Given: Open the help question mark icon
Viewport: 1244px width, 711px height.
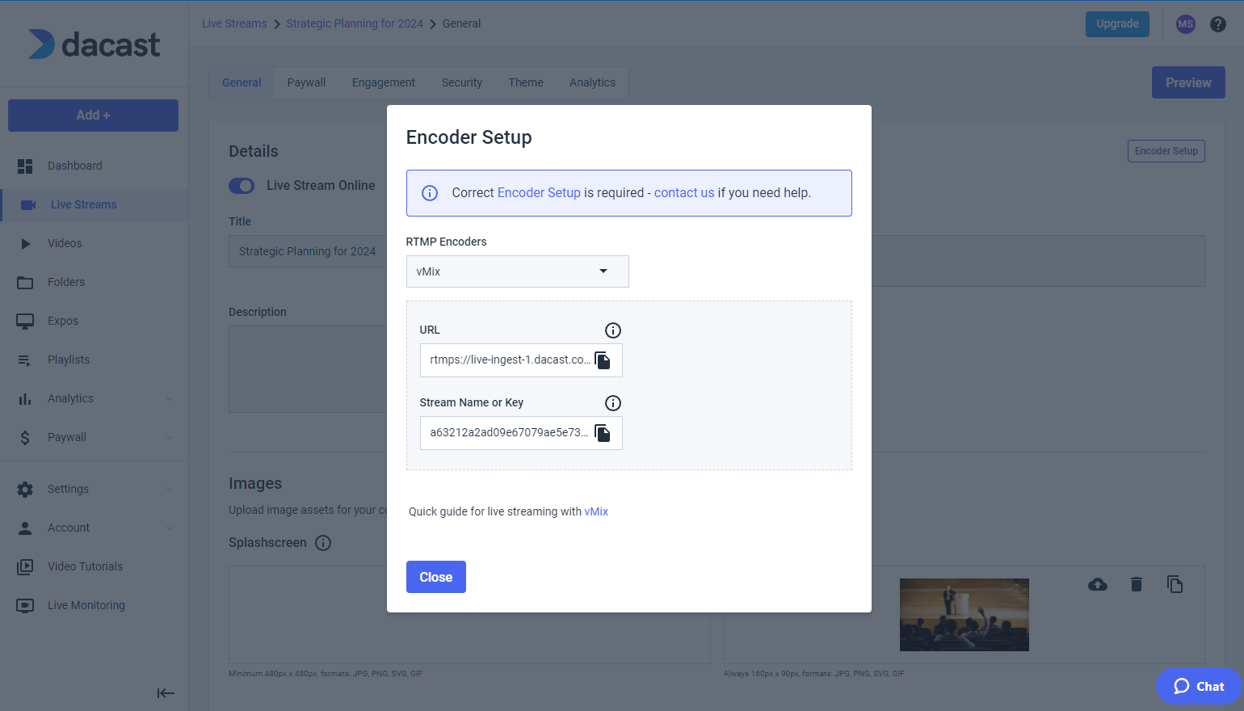Looking at the screenshot, I should 1217,23.
